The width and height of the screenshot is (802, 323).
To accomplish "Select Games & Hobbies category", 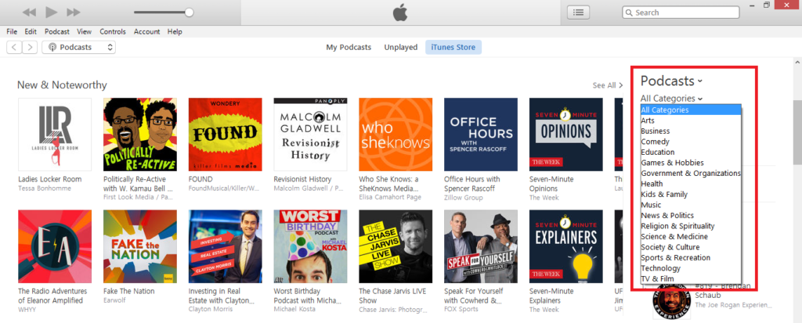I will click(x=691, y=163).
